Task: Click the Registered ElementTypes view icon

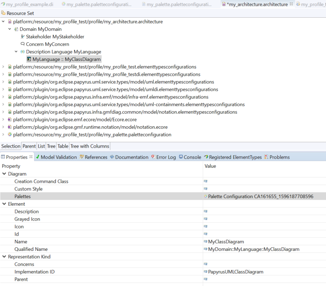Action: (206, 157)
